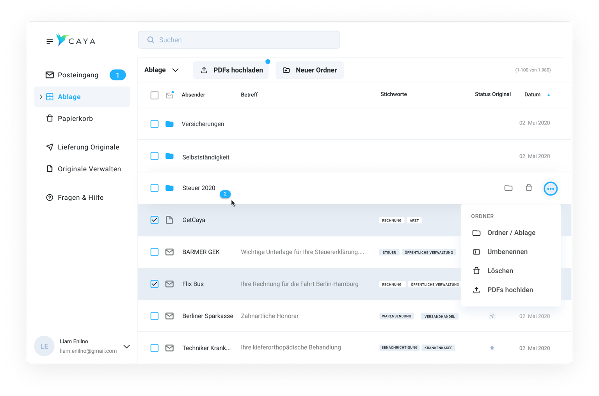This screenshot has height=396, width=599.
Task: Click the Neuer Ordner button
Action: [x=310, y=70]
